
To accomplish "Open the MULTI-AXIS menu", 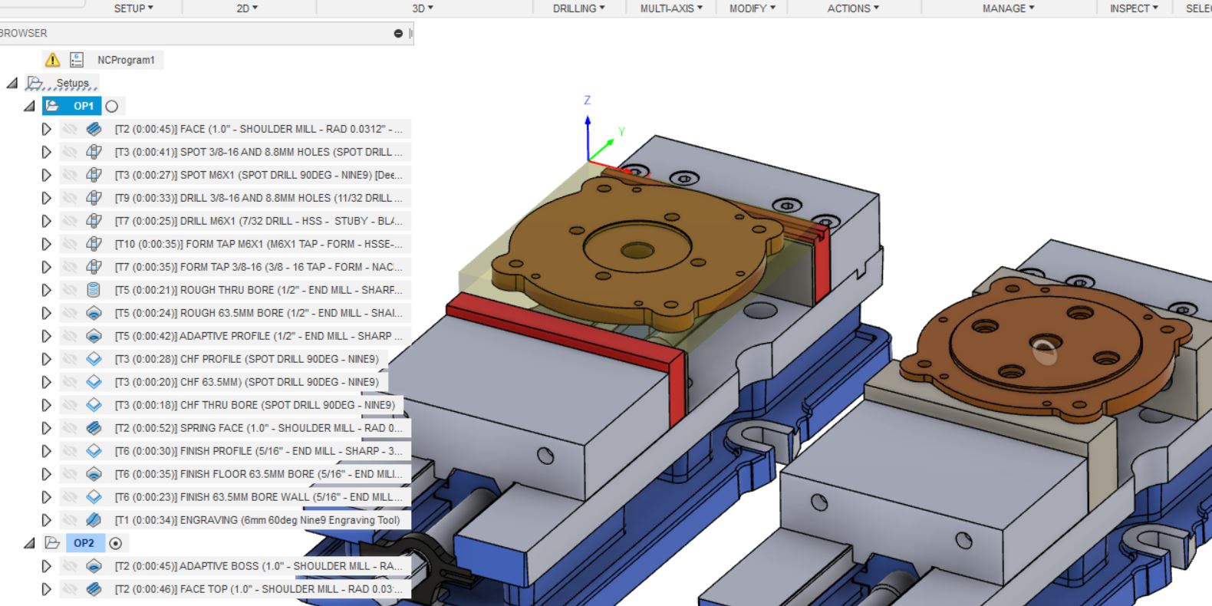I will click(671, 8).
